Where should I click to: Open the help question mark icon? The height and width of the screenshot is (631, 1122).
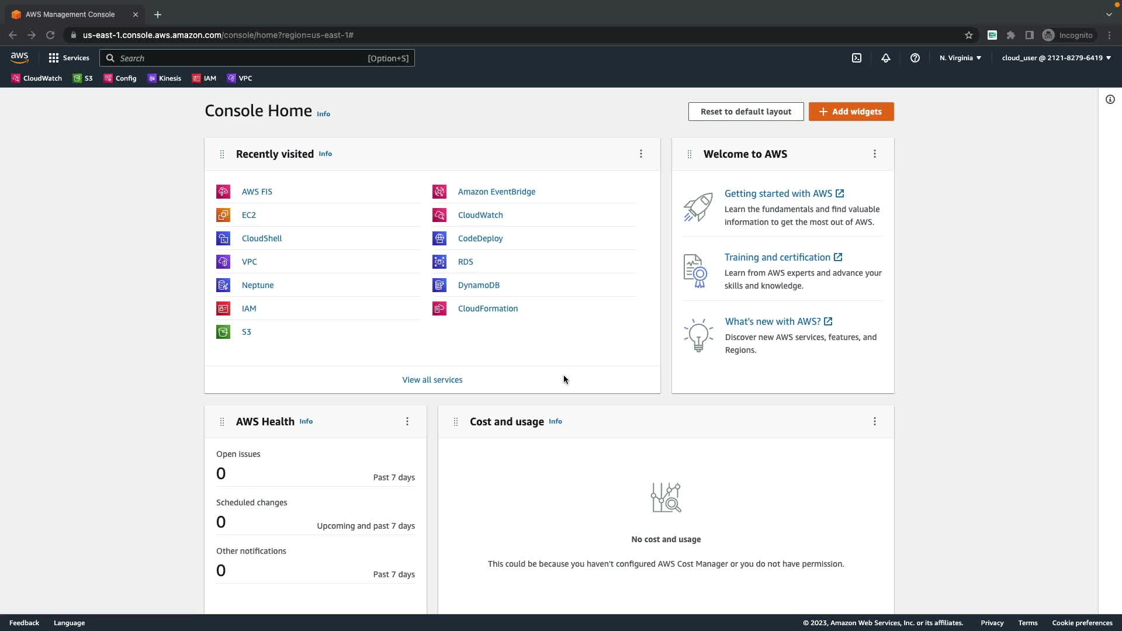915,58
